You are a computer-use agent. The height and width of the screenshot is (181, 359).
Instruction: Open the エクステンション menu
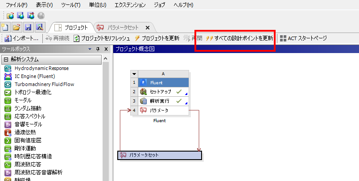tap(130, 5)
